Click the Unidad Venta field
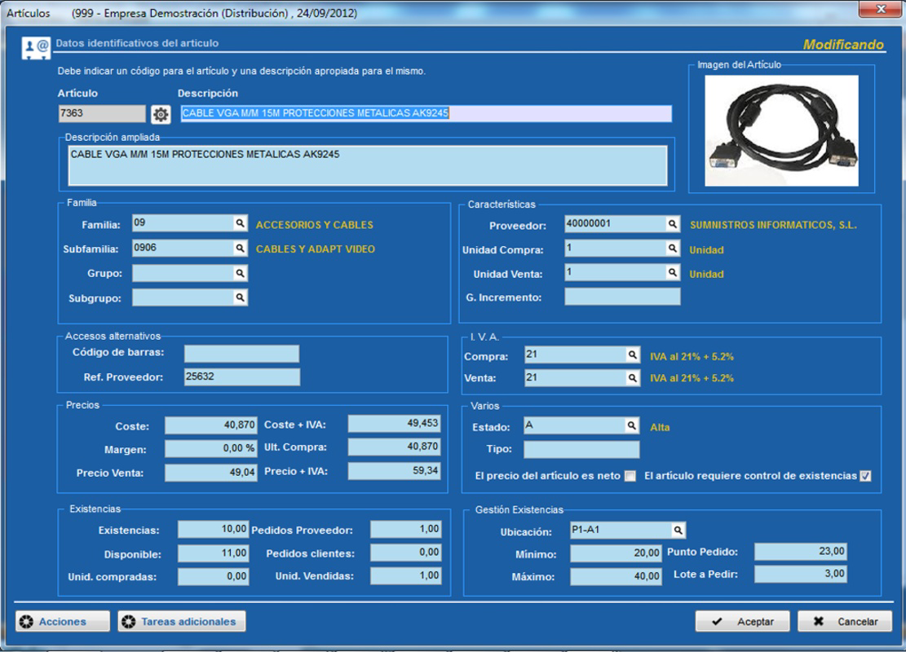This screenshot has width=906, height=652. point(615,272)
